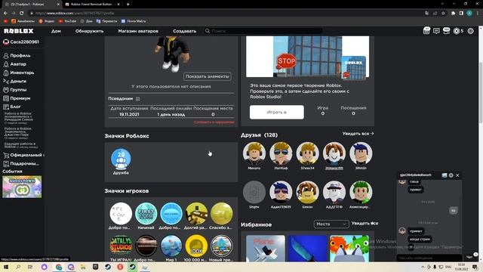Bookmark this page with the star icon
The height and width of the screenshot is (272, 483).
click(x=443, y=14)
